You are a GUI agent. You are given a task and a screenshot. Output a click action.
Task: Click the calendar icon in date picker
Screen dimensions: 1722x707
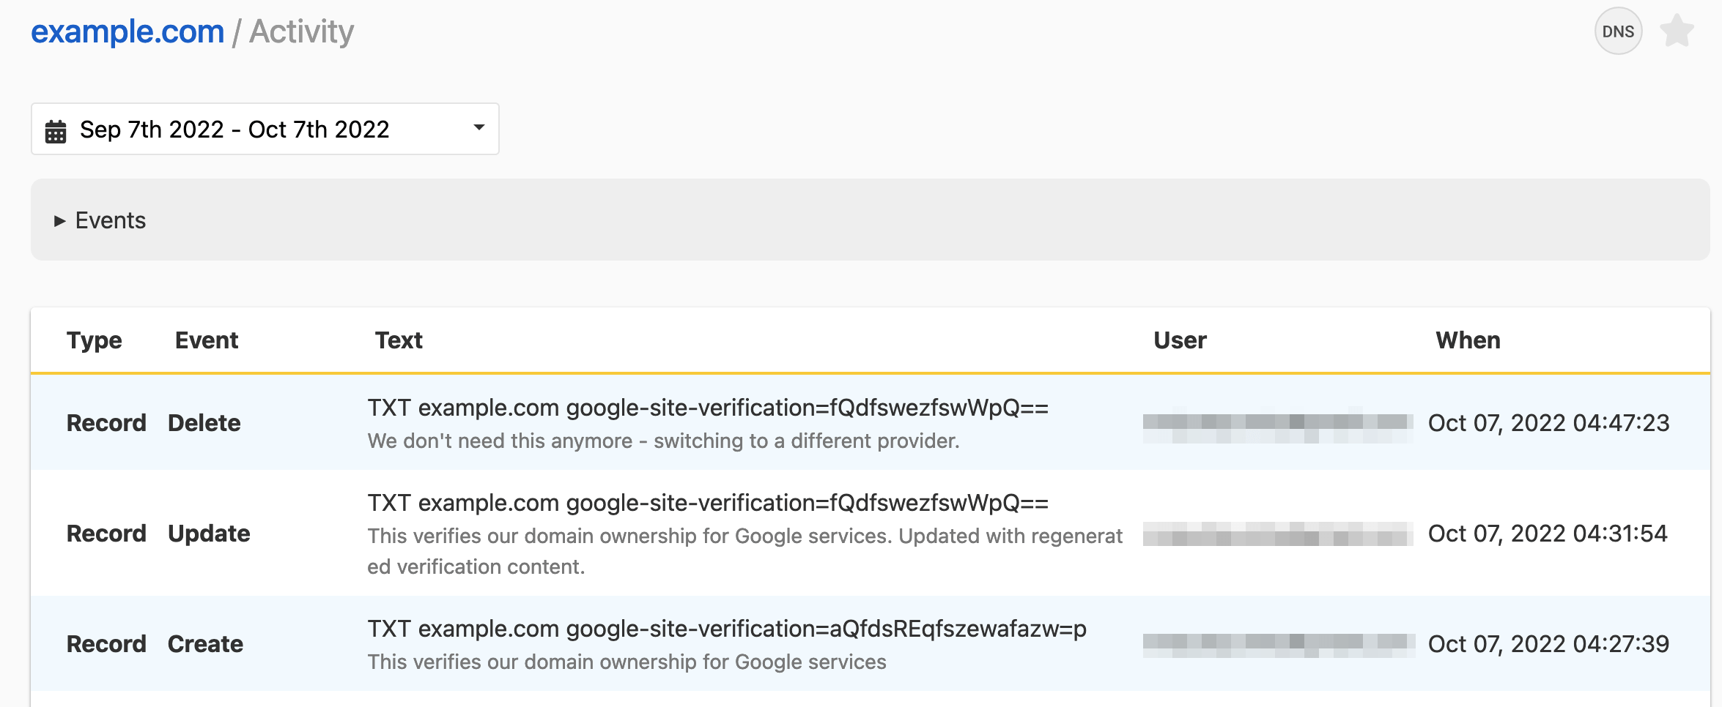tap(56, 131)
